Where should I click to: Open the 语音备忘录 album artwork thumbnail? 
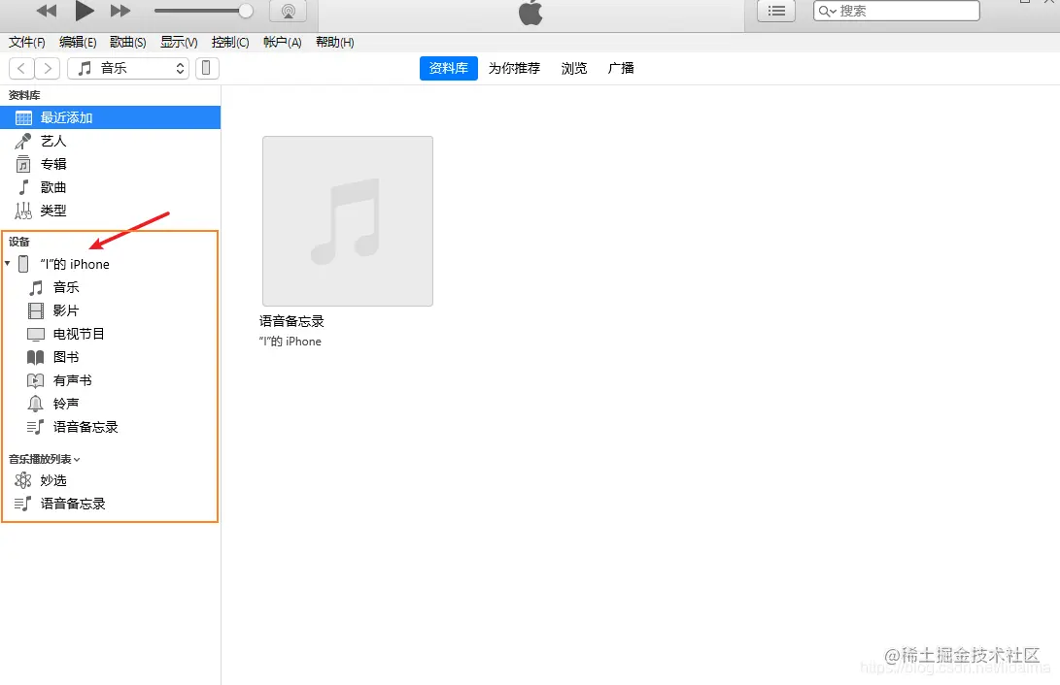pyautogui.click(x=348, y=221)
